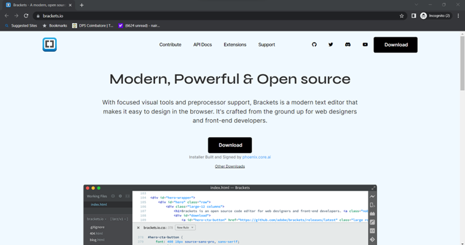Open the Other Downloads link
This screenshot has width=465, height=245.
230,166
